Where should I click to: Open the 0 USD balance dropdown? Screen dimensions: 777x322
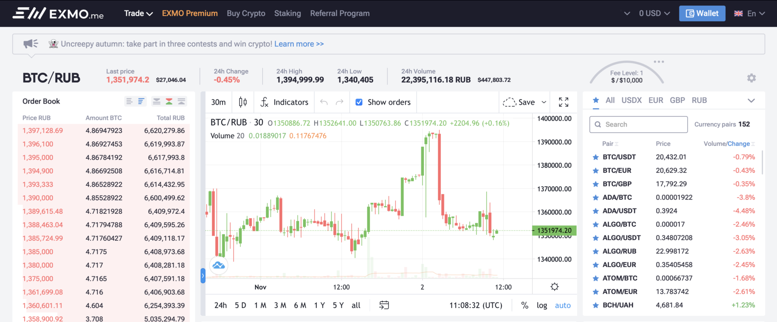click(654, 13)
